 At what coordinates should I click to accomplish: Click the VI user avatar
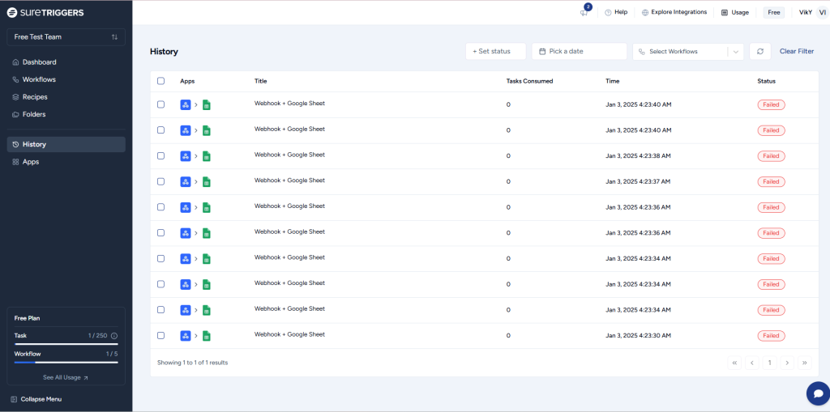[822, 12]
